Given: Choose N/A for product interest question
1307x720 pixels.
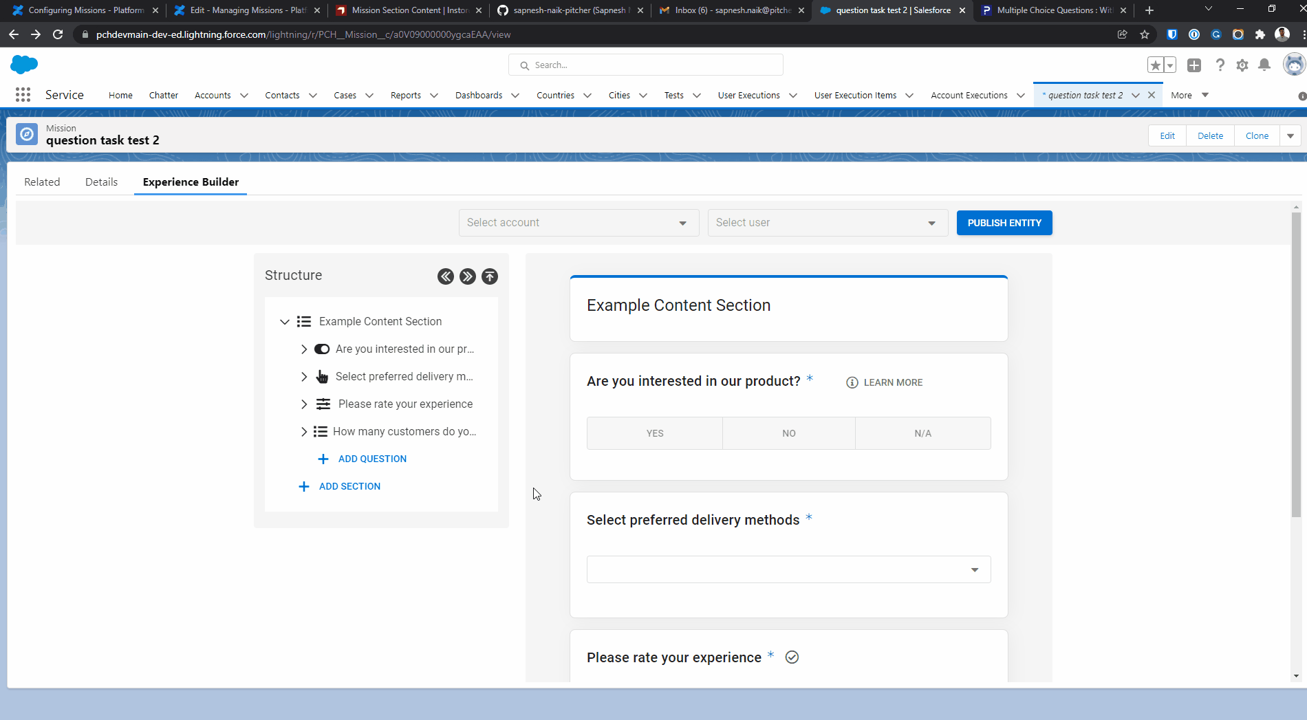Looking at the screenshot, I should click(x=922, y=433).
